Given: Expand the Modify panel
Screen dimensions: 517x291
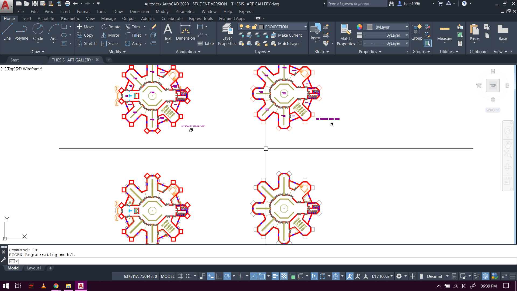Looking at the screenshot, I should click(x=117, y=52).
